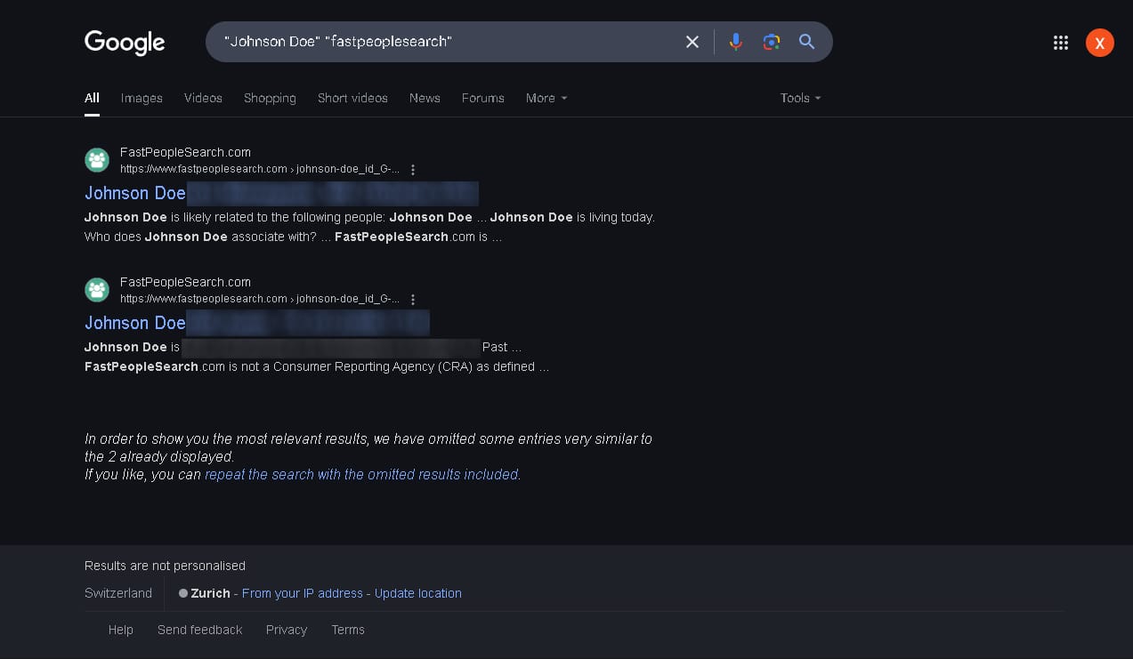Switch to the Shopping tab
Screen dimensions: 1133x659
click(x=270, y=98)
